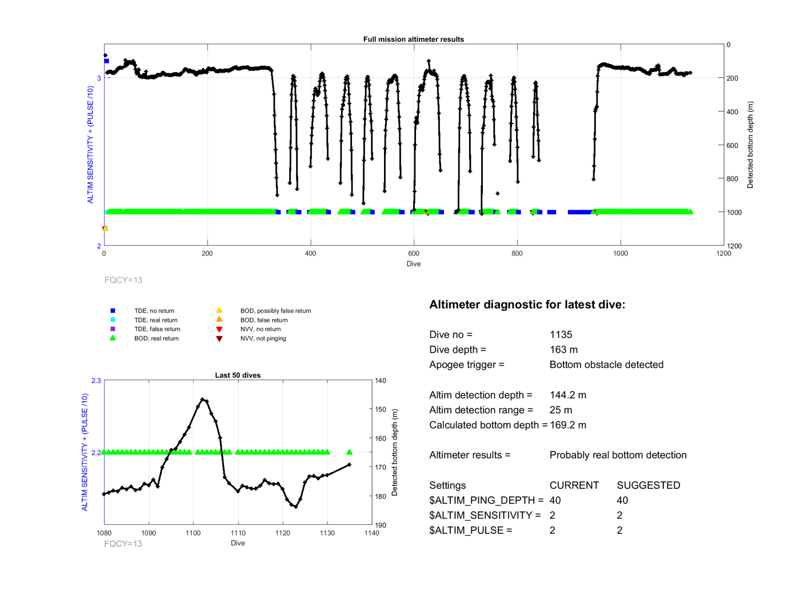Image resolution: width=800 pixels, height=590 pixels.
Task: Select the 'Altimeter diagnostic for latest dive:' heading
Action: tap(527, 305)
